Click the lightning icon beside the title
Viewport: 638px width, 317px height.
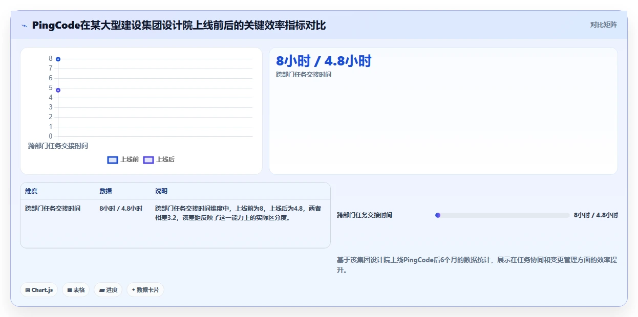(24, 26)
